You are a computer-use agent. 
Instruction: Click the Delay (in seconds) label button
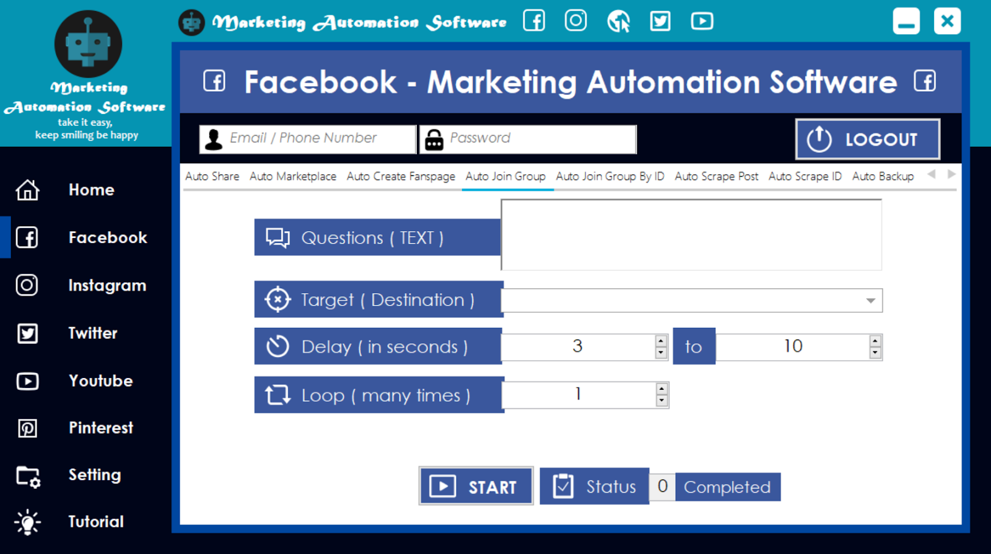[378, 346]
